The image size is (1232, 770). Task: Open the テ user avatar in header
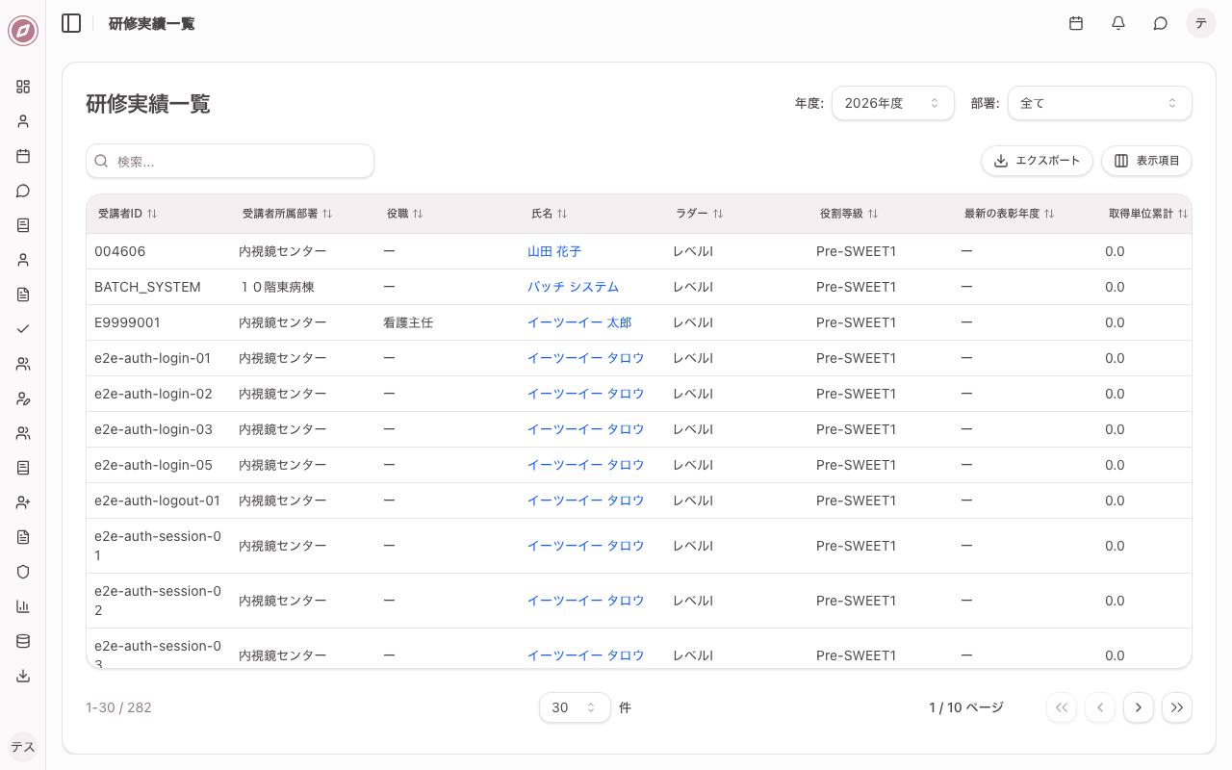[x=1201, y=23]
